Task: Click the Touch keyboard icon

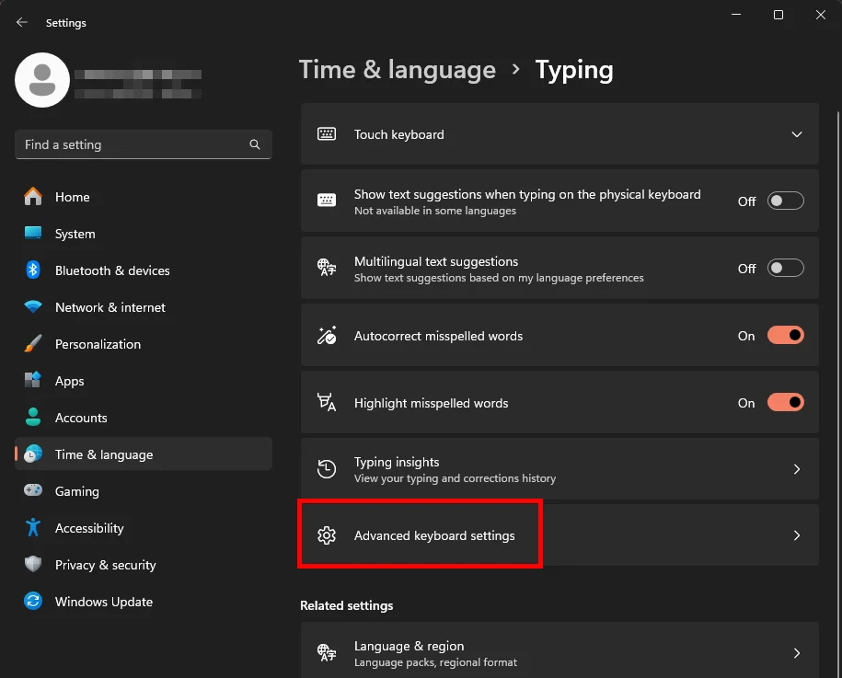Action: (327, 134)
